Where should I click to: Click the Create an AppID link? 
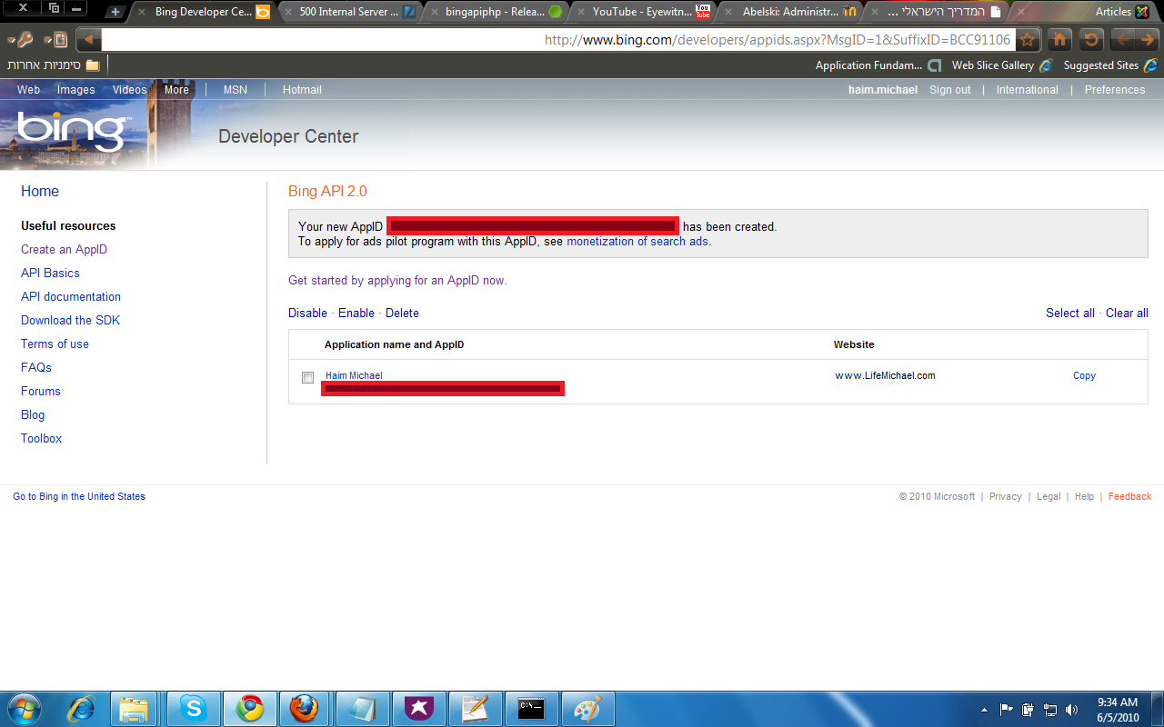pyautogui.click(x=64, y=249)
